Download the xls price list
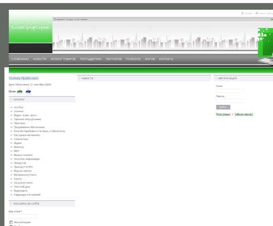 [20, 91]
